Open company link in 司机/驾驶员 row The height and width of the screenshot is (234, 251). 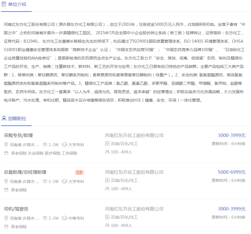[x=134, y=209]
